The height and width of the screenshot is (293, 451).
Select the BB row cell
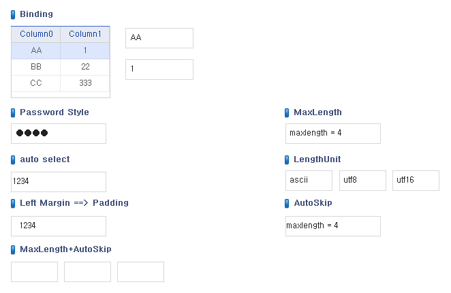tap(36, 67)
